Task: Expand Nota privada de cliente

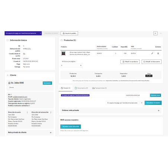Action: point(51,133)
